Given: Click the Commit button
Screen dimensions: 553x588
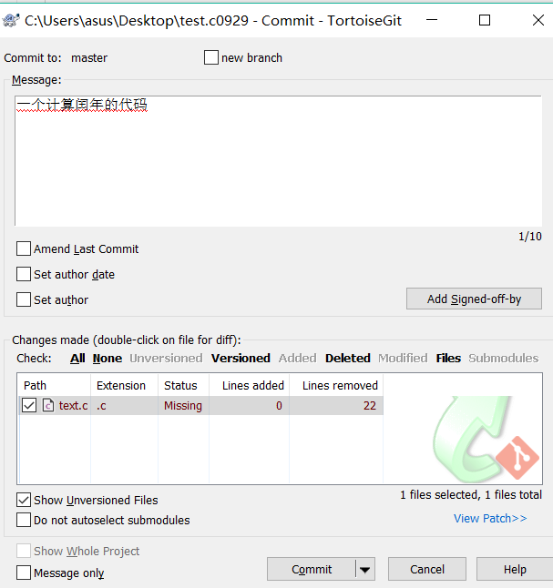Looking at the screenshot, I should 312,569.
